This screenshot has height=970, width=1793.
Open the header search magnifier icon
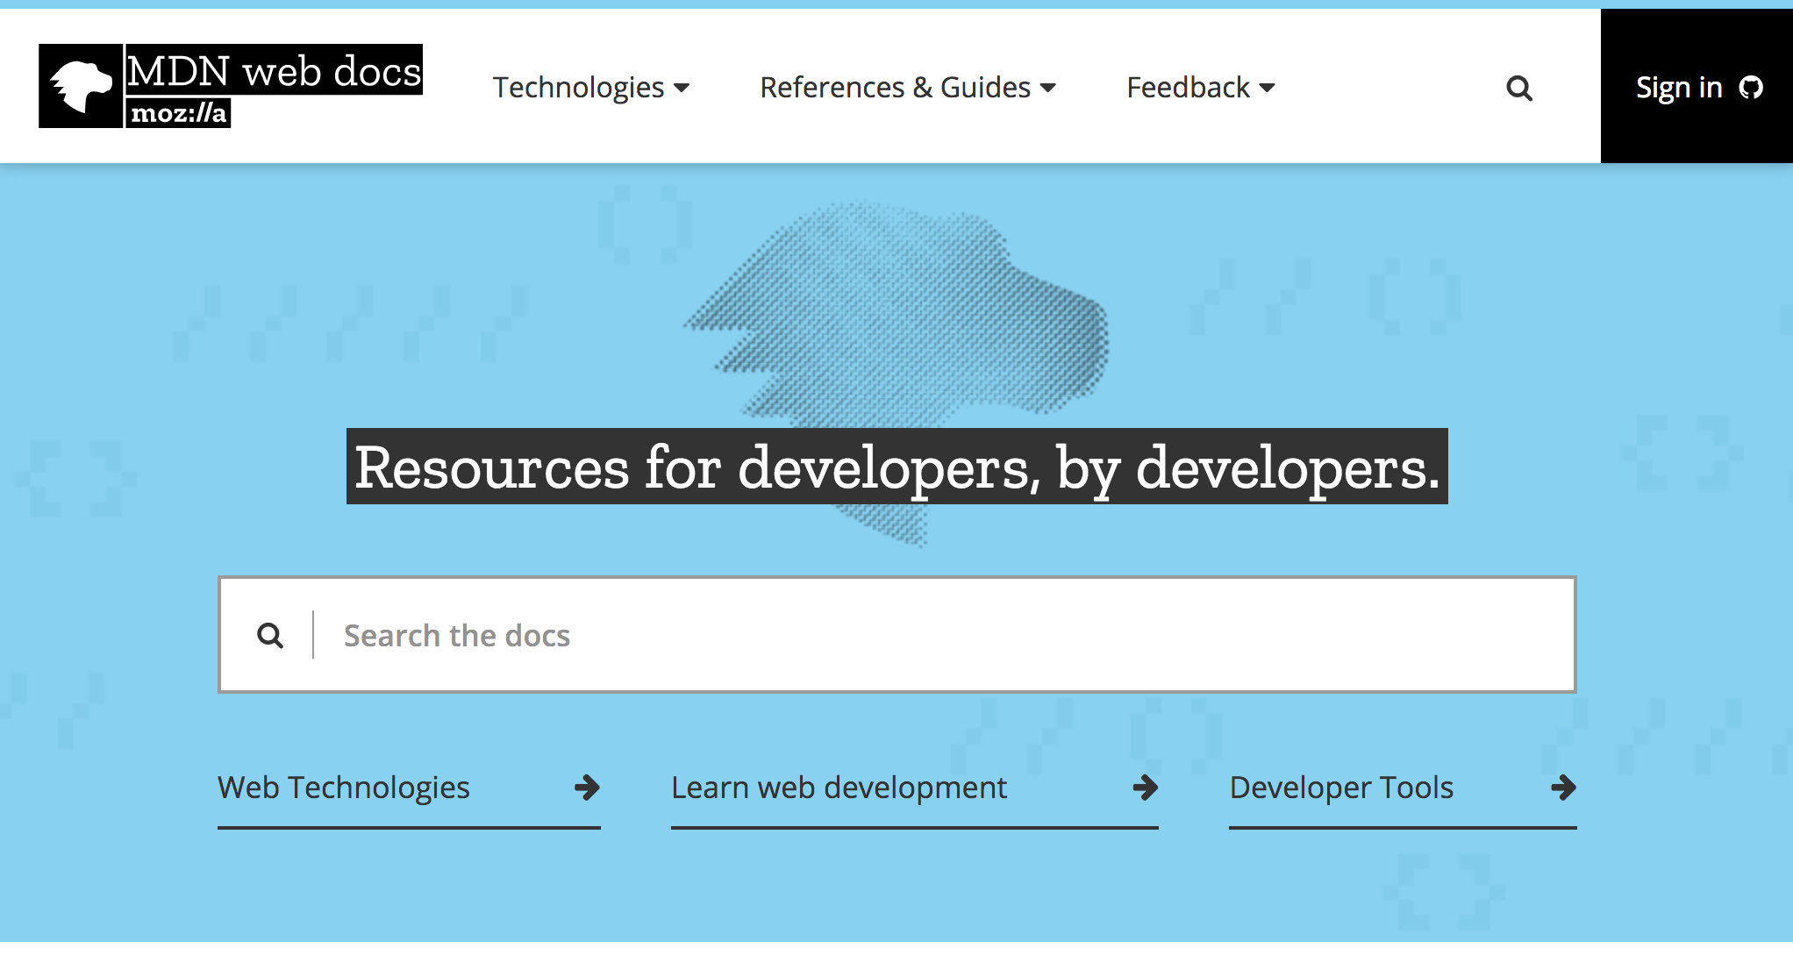tap(1519, 88)
